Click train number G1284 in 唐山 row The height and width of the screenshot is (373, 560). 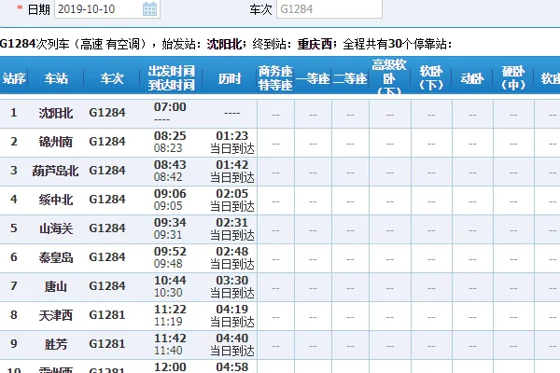(x=107, y=286)
